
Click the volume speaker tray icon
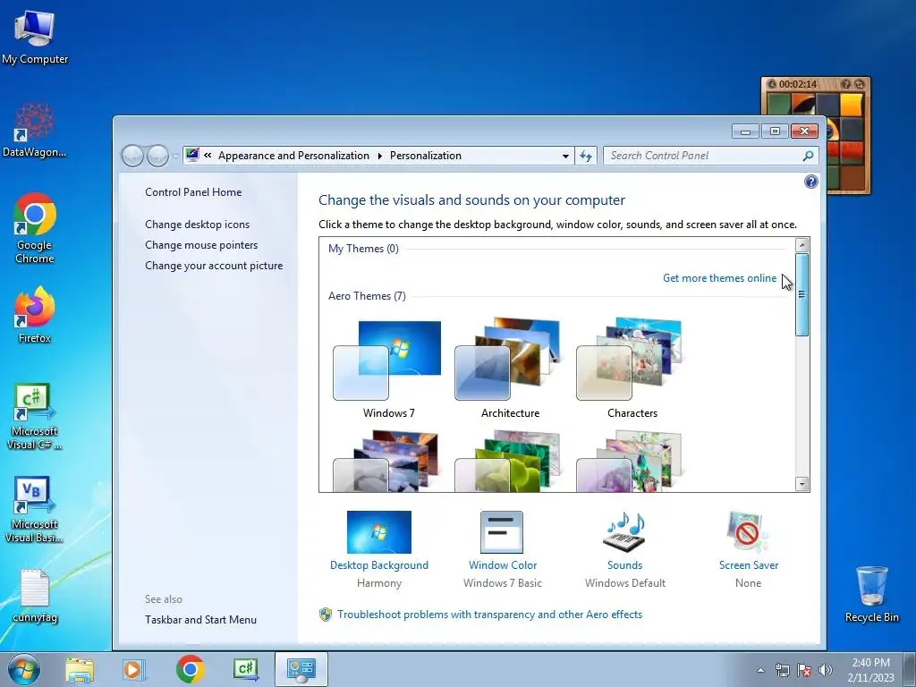coord(825,670)
